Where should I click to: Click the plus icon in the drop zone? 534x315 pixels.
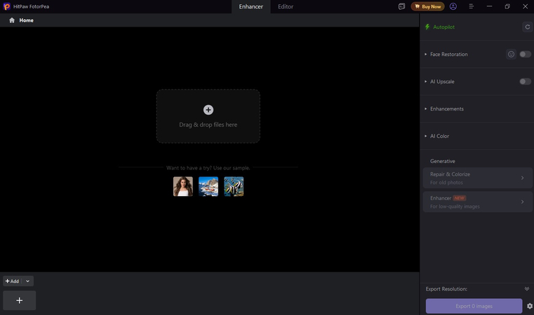[208, 110]
